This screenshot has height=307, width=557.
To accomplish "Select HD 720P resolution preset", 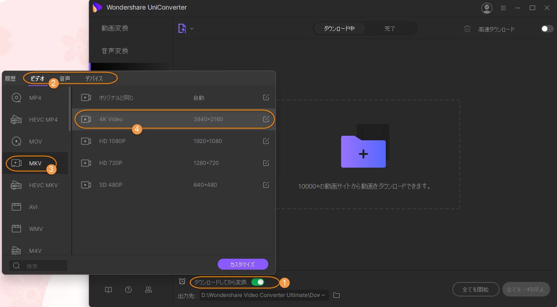I will point(174,163).
